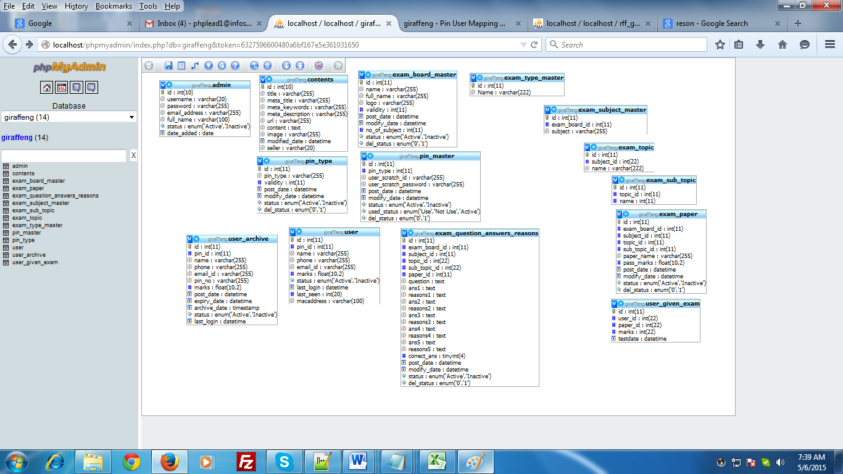Open the SQL query window icon in sidebar
The image size is (843, 474).
[x=62, y=87]
